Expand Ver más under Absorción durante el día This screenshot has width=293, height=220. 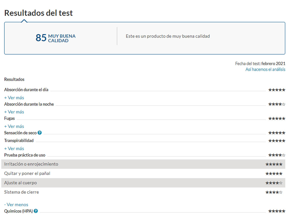(x=14, y=98)
